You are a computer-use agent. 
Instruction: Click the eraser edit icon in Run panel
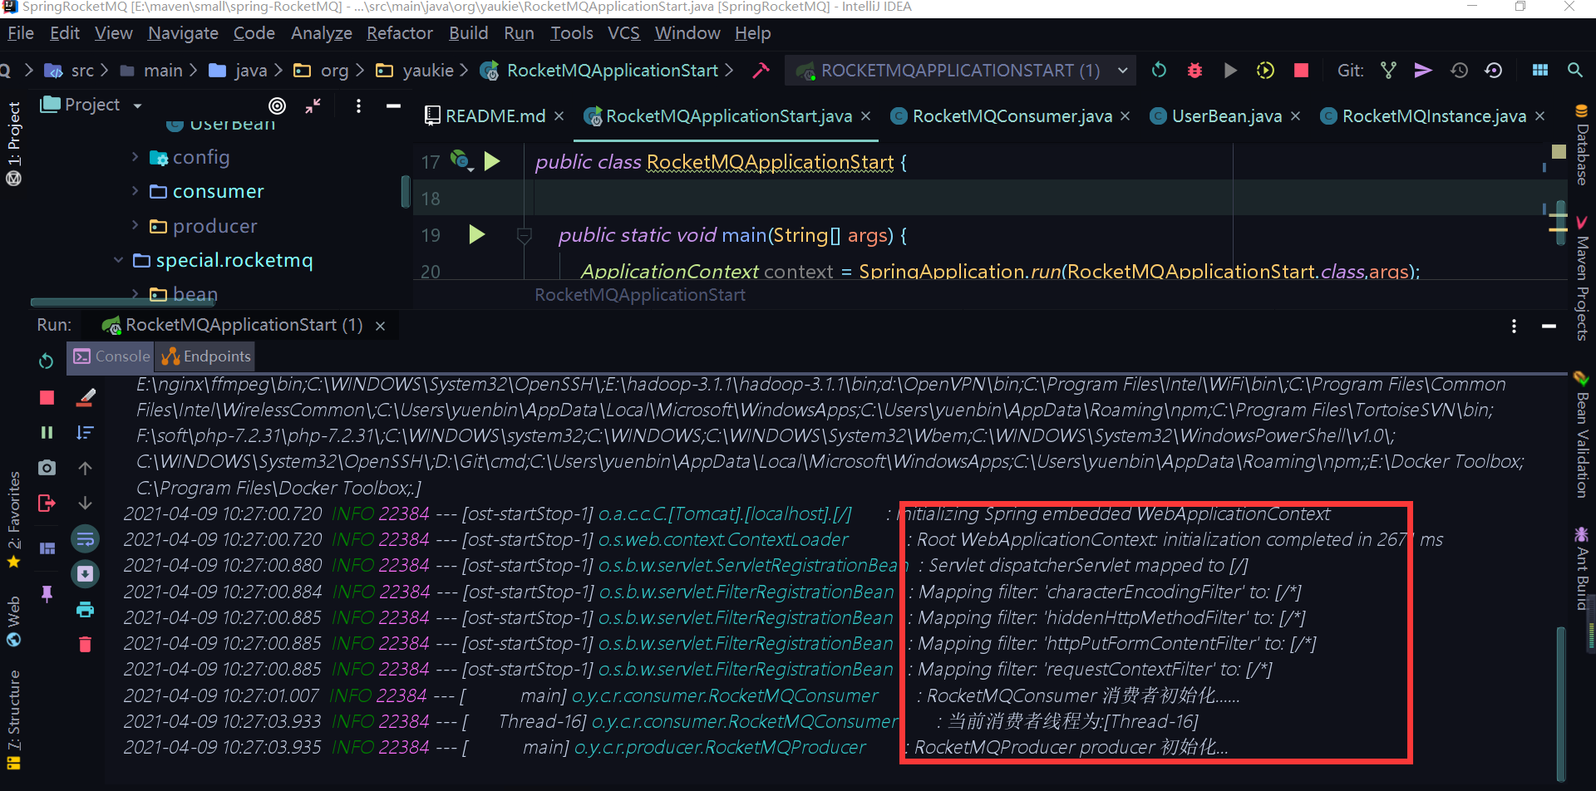point(85,398)
